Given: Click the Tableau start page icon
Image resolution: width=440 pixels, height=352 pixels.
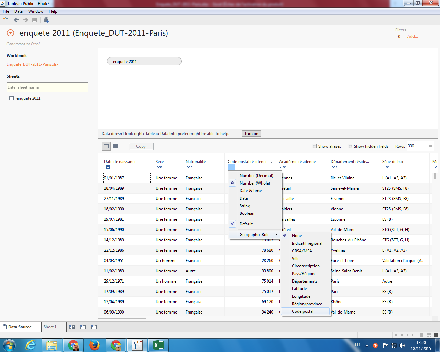Looking at the screenshot, I should [5, 20].
